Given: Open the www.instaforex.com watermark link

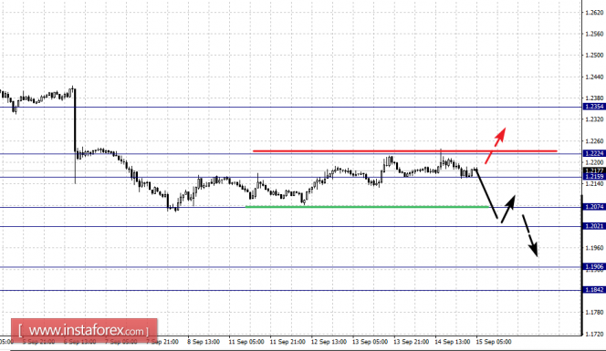Looking at the screenshot, I should click(84, 331).
